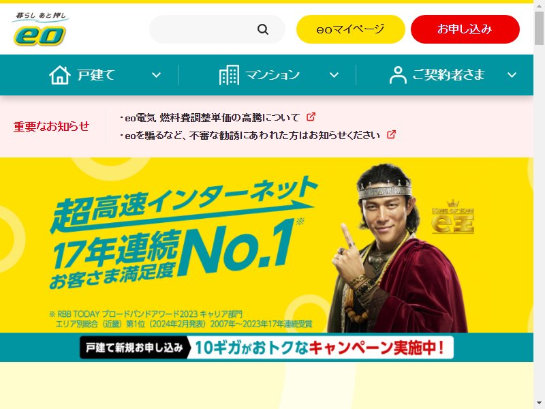The height and width of the screenshot is (409, 545).
Task: Click the person icon for ご契約者さま
Action: pos(398,75)
